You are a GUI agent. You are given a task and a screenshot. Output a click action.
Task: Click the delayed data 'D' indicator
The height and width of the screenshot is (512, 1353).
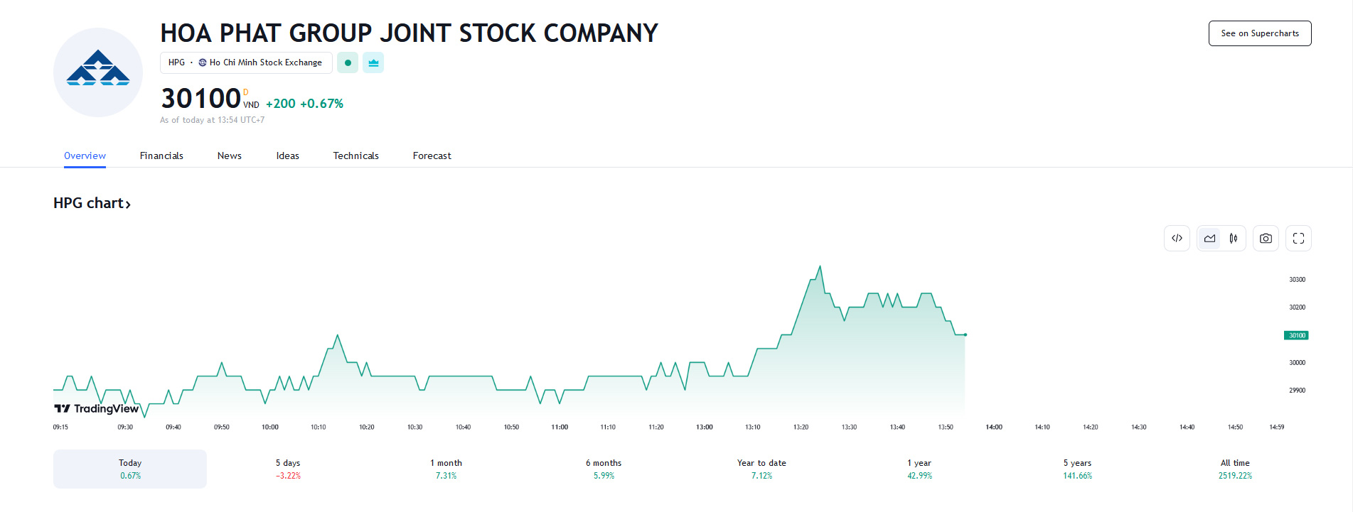click(x=246, y=92)
